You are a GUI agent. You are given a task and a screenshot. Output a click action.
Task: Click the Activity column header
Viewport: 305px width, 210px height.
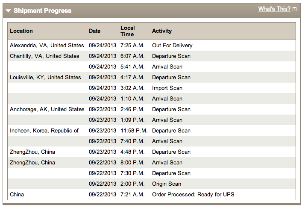[162, 31]
